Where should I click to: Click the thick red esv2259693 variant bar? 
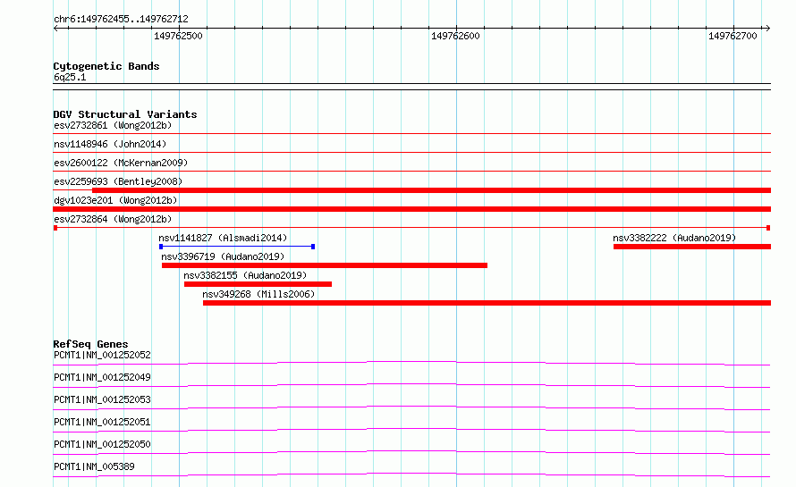[431, 190]
